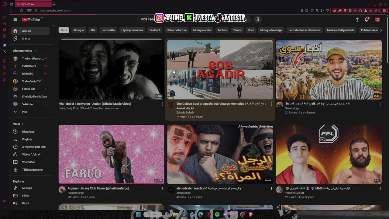Click the browser address bar URL
Screen dimensions: 389x219
pyautogui.click(x=55, y=10)
